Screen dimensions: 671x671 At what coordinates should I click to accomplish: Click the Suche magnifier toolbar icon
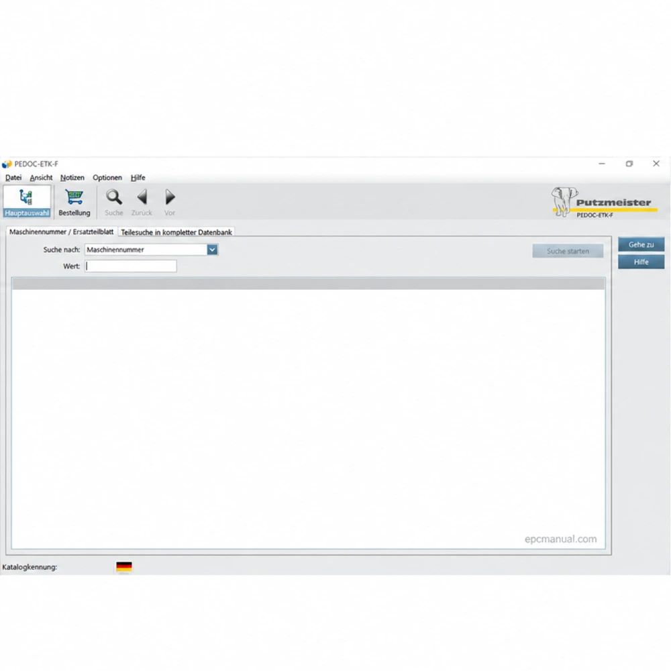click(114, 201)
